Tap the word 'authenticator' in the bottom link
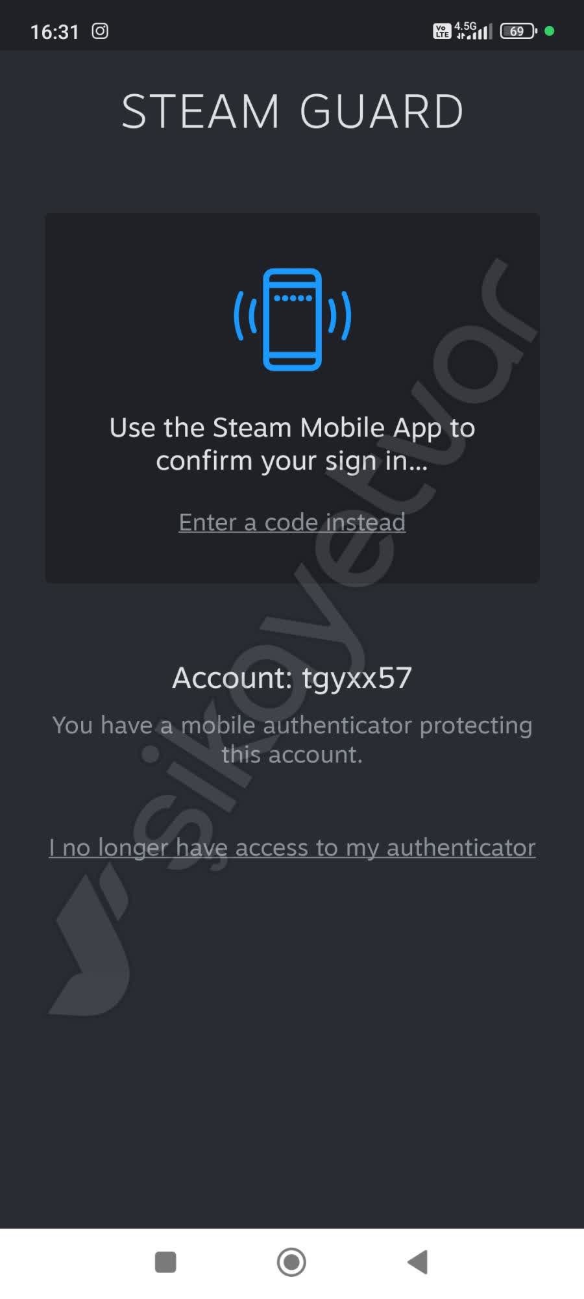584x1299 pixels. pyautogui.click(x=461, y=848)
